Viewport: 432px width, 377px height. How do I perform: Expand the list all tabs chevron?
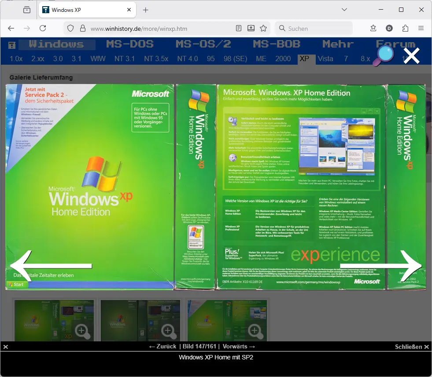345,10
